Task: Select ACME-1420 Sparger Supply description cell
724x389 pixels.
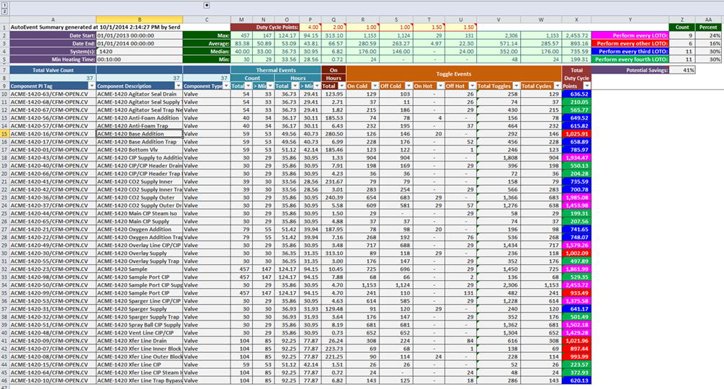Action: (x=140, y=309)
